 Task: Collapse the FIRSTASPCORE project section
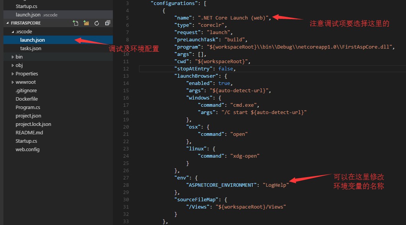(x=23, y=23)
